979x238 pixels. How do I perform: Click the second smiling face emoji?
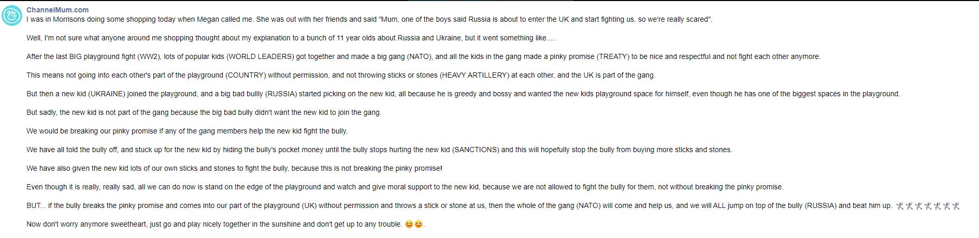pos(419,225)
